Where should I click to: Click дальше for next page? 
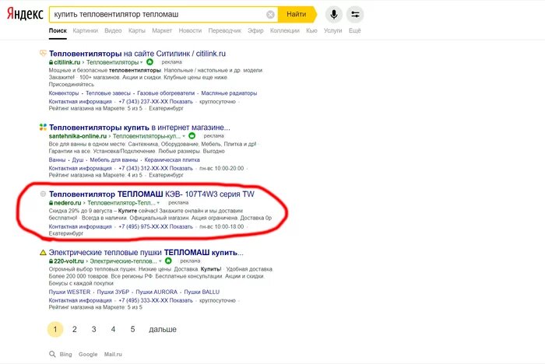[x=163, y=329]
